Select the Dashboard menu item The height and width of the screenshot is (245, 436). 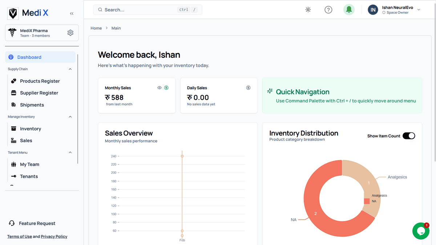click(x=29, y=57)
